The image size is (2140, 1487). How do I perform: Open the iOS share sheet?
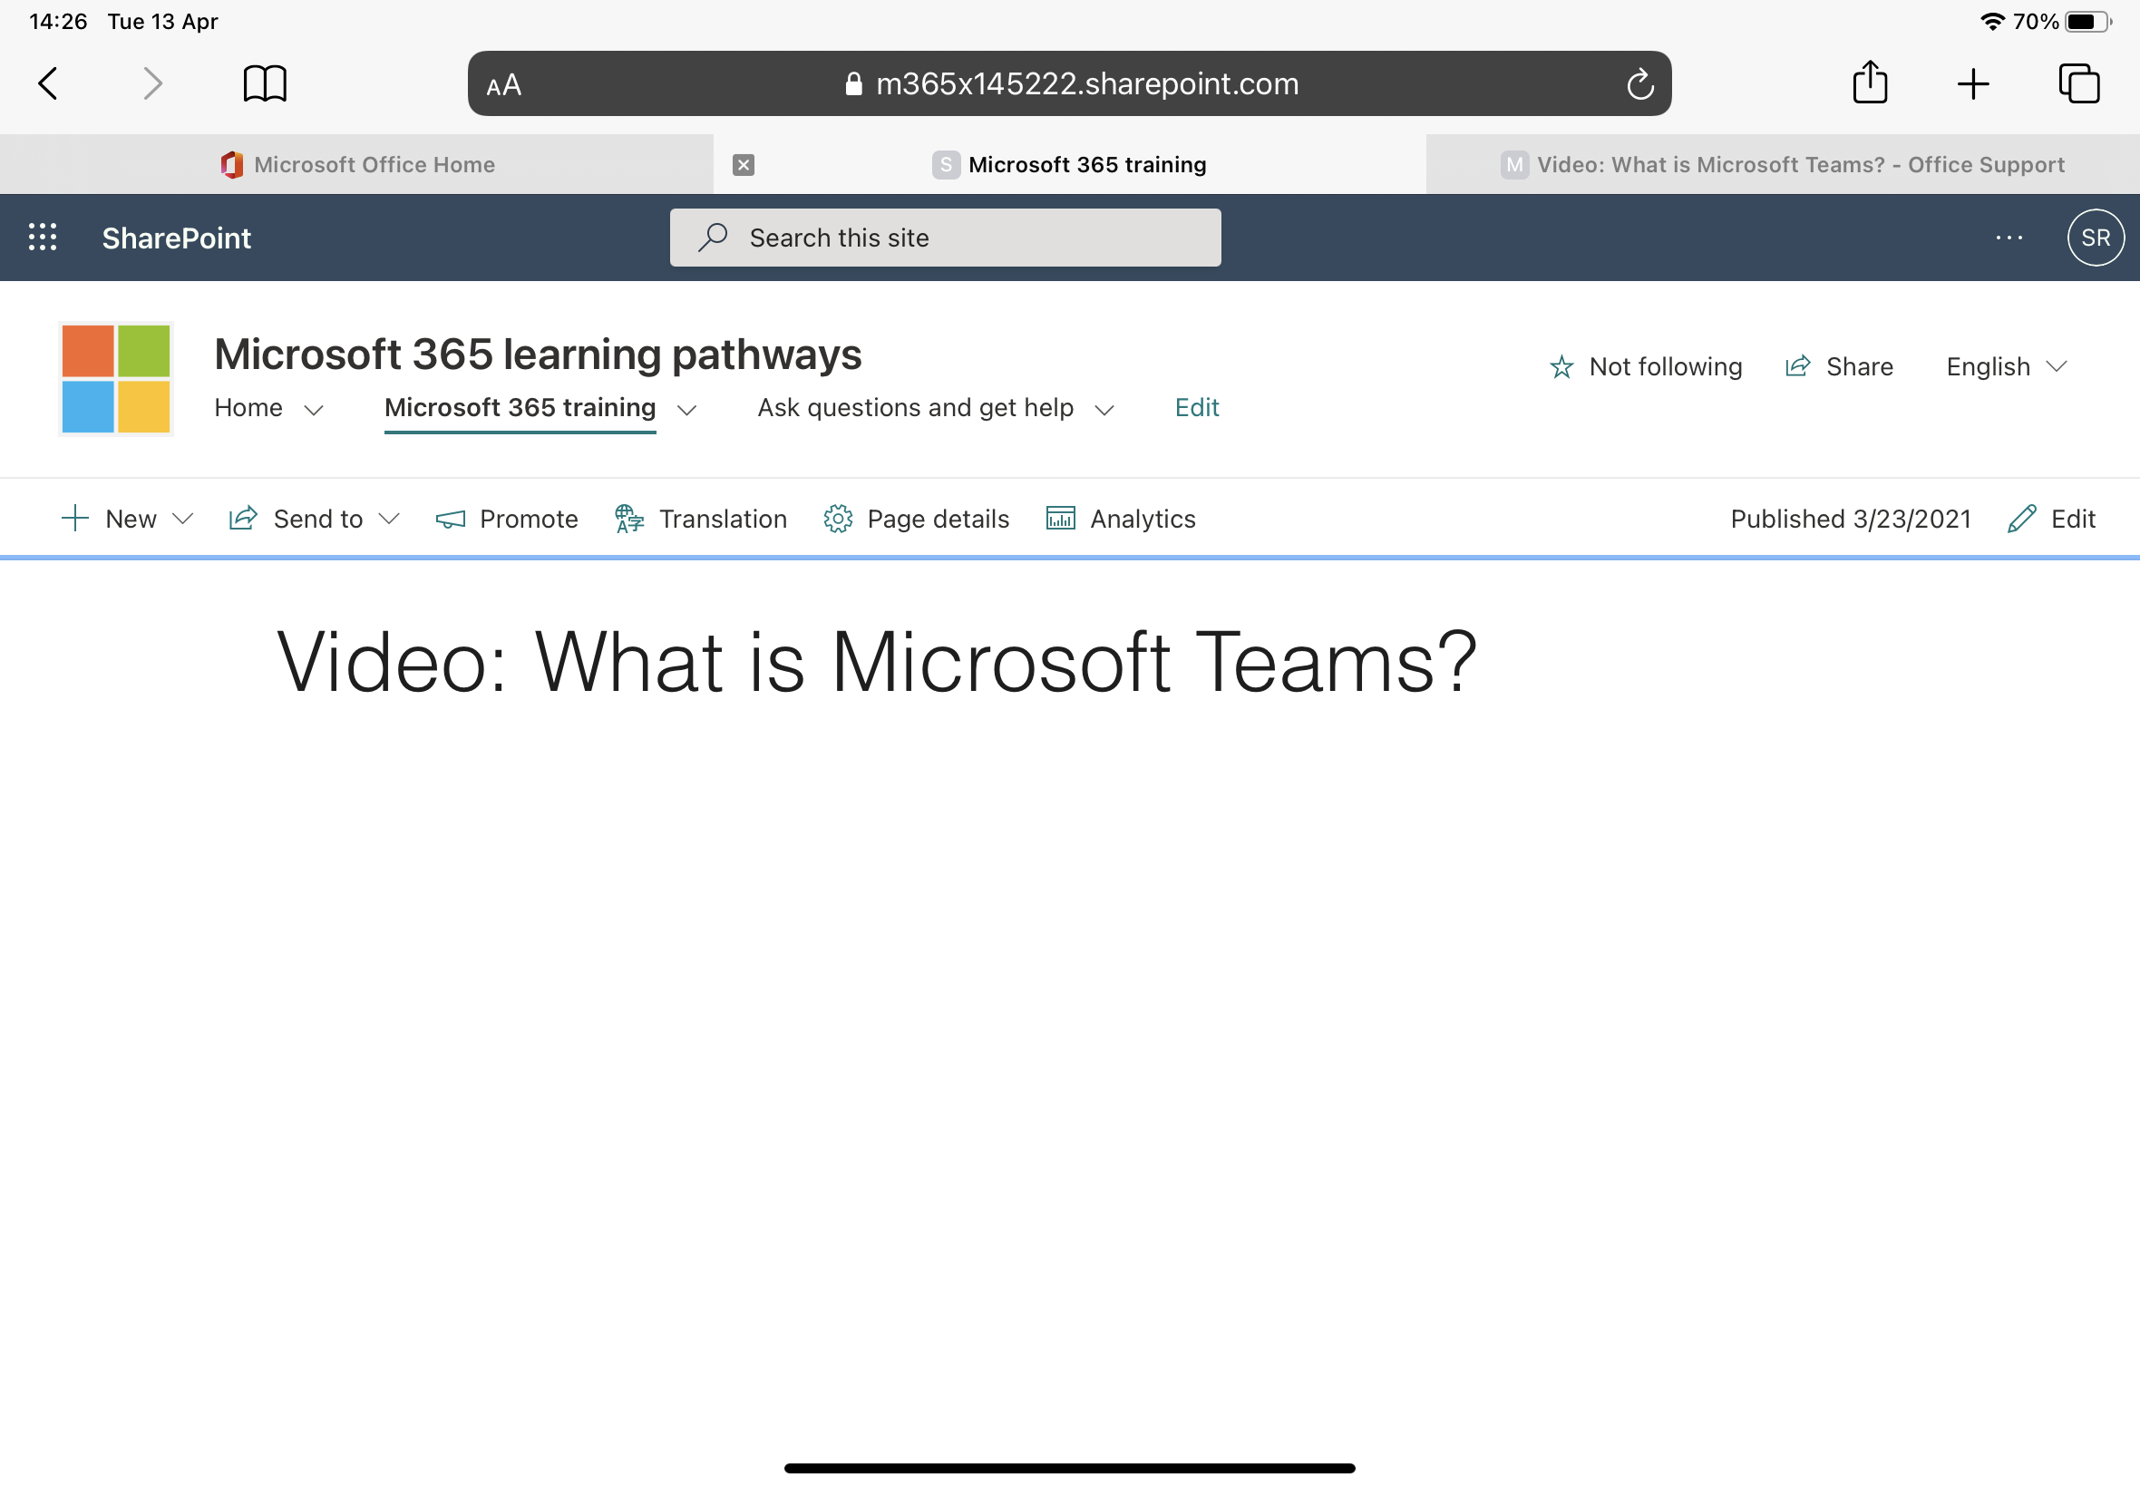pos(1871,83)
